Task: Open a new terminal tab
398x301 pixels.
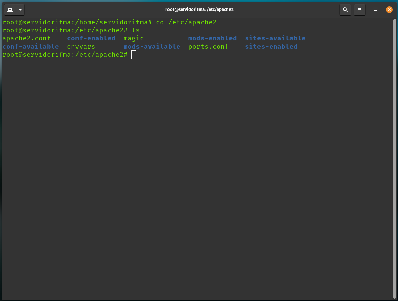Action: point(10,10)
